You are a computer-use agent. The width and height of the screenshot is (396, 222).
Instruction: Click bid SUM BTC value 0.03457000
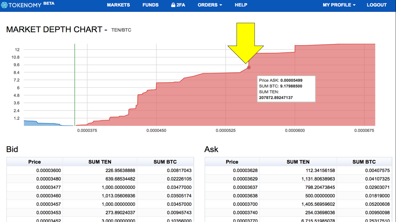pyautogui.click(x=179, y=204)
